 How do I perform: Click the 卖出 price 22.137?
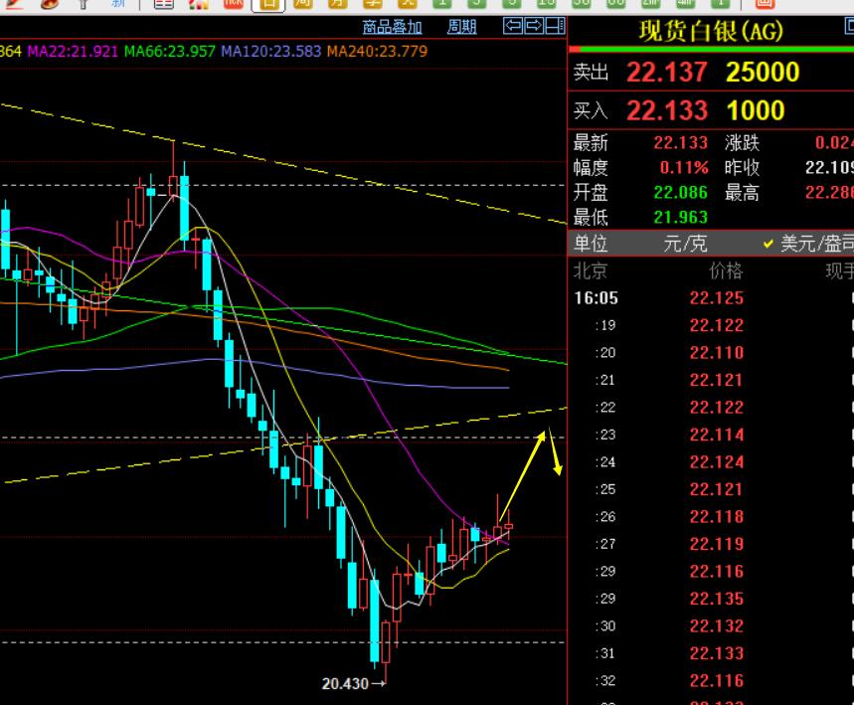click(667, 72)
